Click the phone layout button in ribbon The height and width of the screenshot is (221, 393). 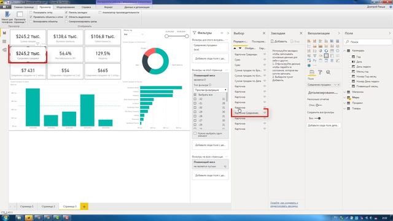(7, 17)
